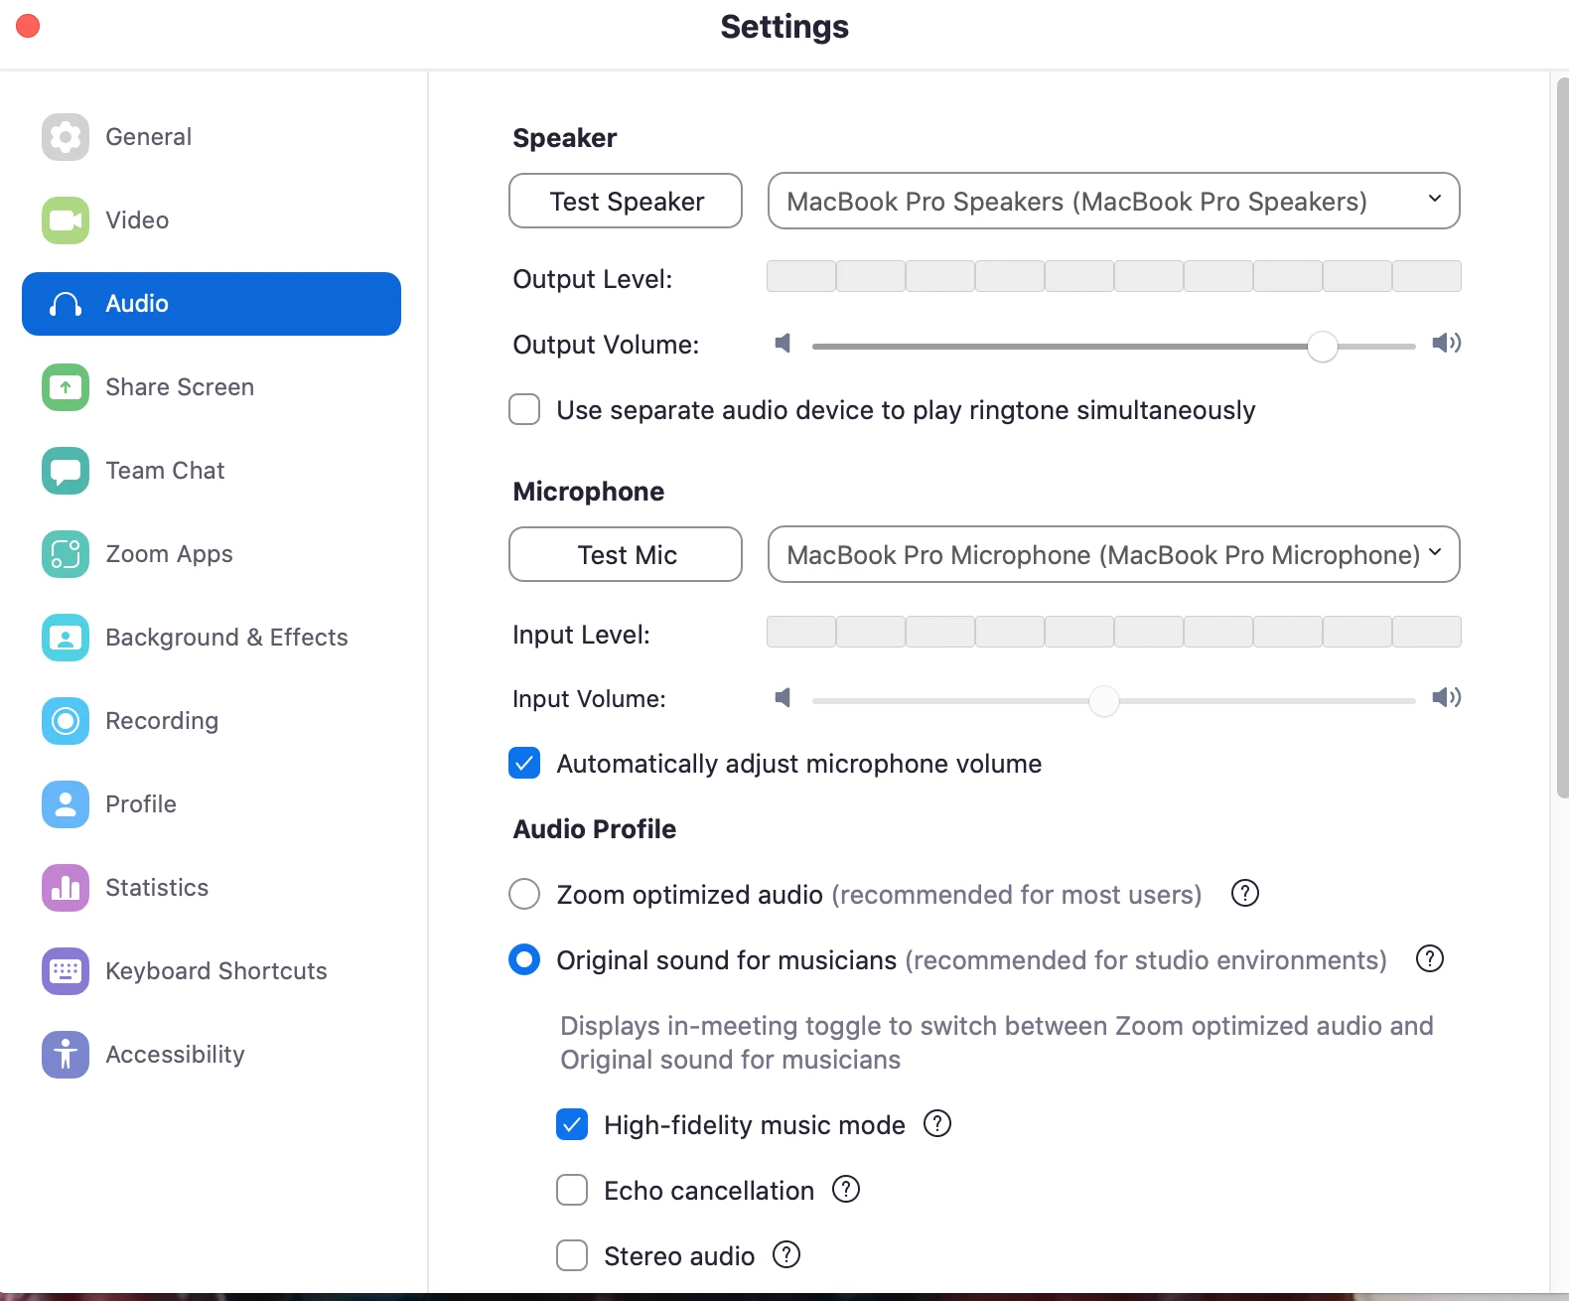The height and width of the screenshot is (1301, 1569).
Task: Click the Output Volume slider knob
Action: 1322,347
